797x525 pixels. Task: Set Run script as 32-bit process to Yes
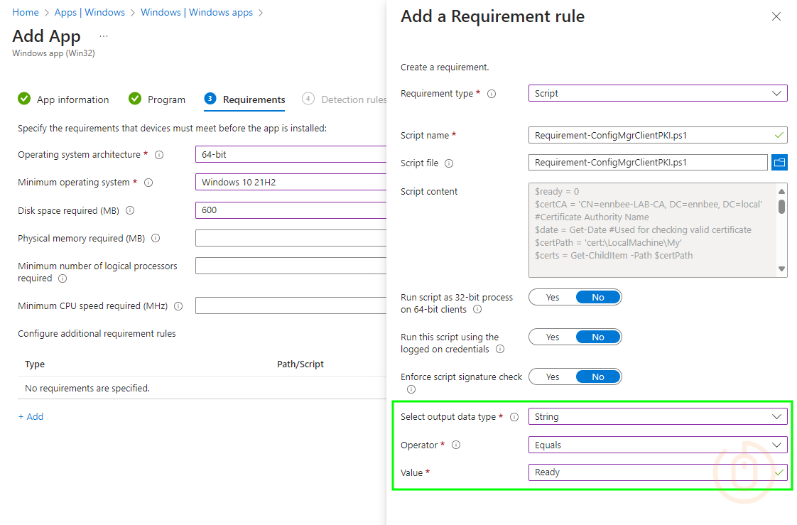tap(552, 298)
